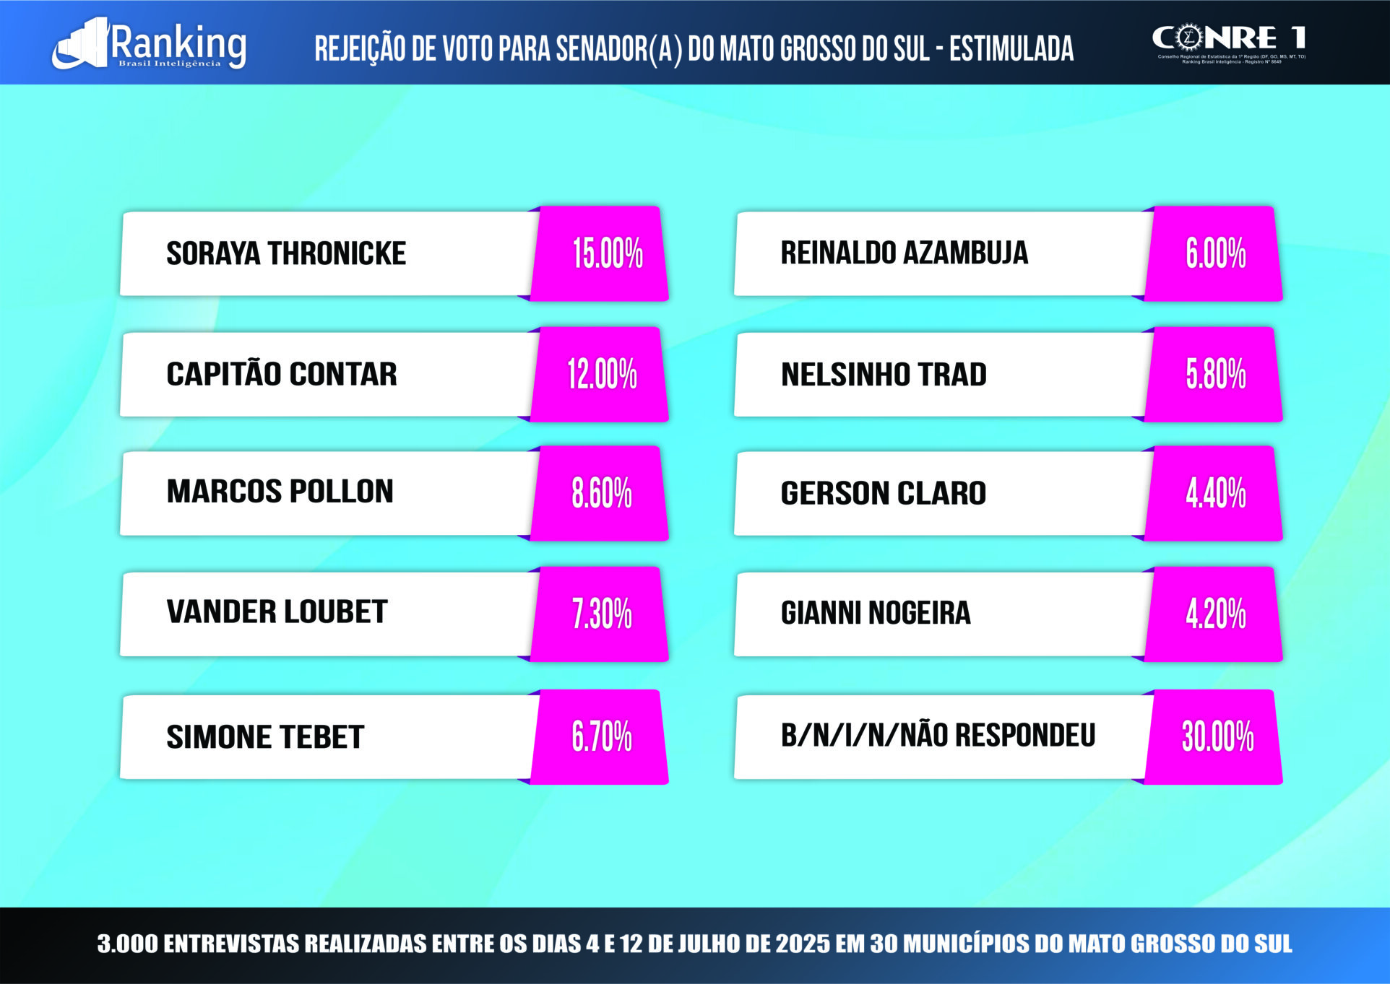Click the 30.00% não respondeu badge

coord(1214,736)
